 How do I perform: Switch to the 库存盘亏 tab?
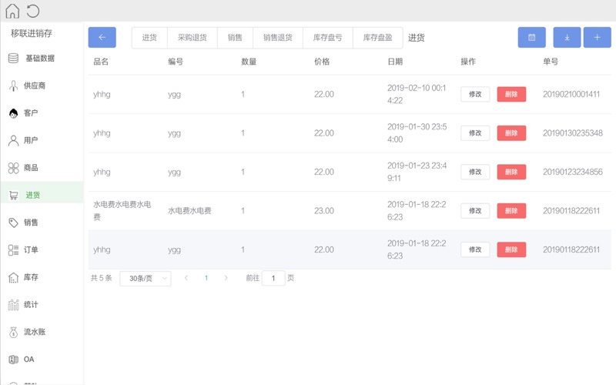click(328, 38)
